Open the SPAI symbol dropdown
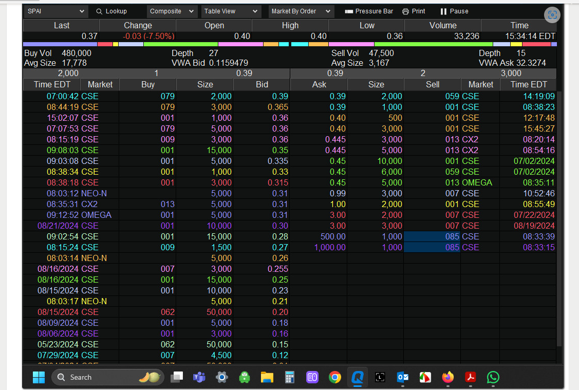The width and height of the screenshot is (579, 390). click(x=56, y=11)
